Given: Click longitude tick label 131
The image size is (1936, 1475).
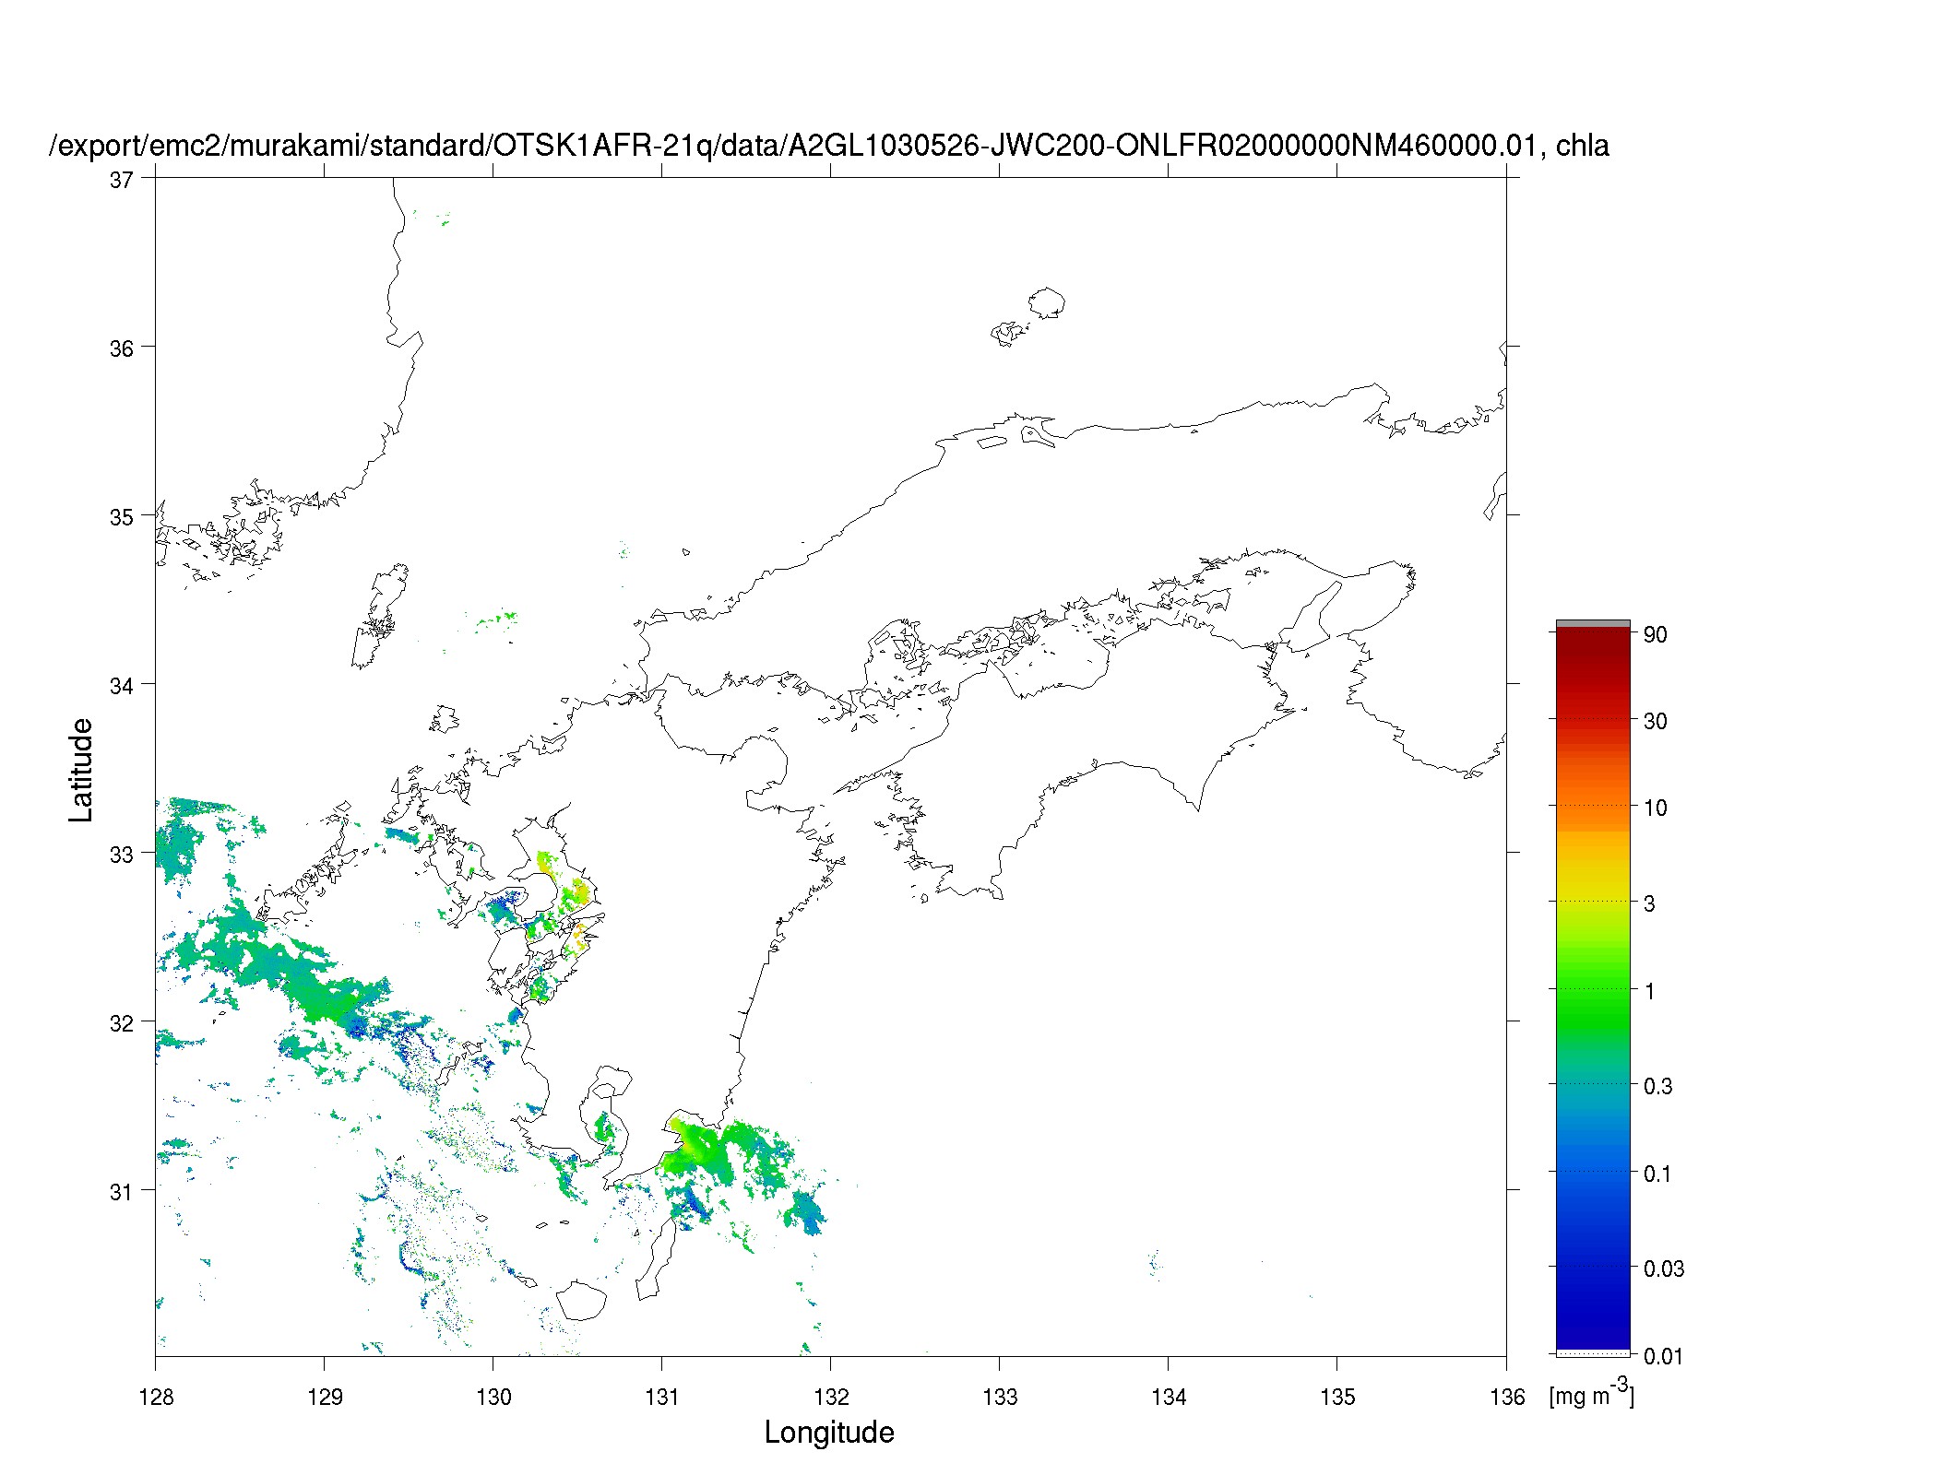Looking at the screenshot, I should point(662,1397).
